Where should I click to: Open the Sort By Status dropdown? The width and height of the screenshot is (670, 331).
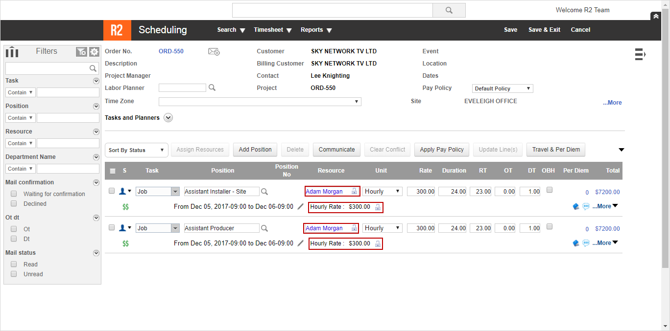(x=137, y=150)
